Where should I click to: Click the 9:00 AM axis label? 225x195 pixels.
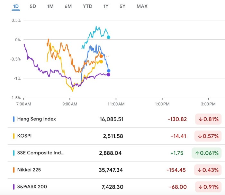pyautogui.click(x=70, y=104)
